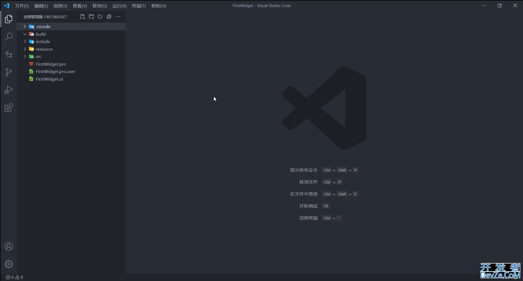The image size is (523, 281).
Task: Expand the resource folder chevron
Action: (x=25, y=49)
